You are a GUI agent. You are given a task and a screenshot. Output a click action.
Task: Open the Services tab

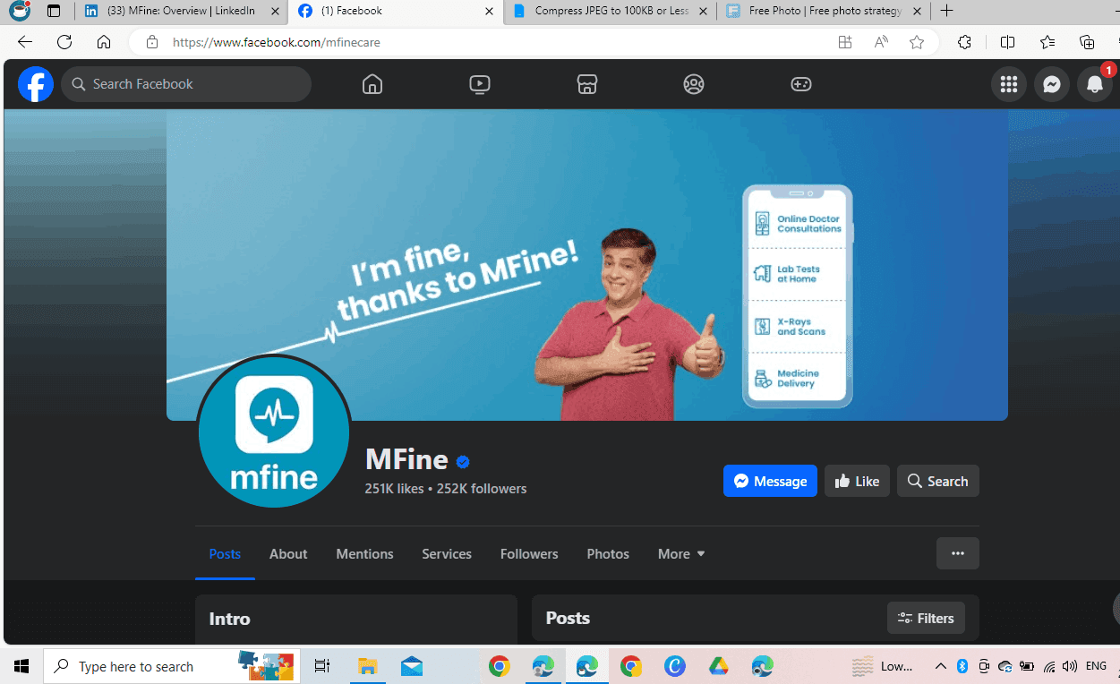tap(447, 554)
